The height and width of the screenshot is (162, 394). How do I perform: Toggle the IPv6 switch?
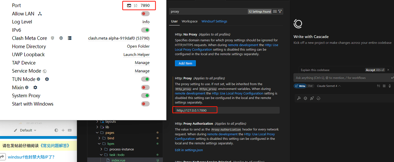point(145,30)
